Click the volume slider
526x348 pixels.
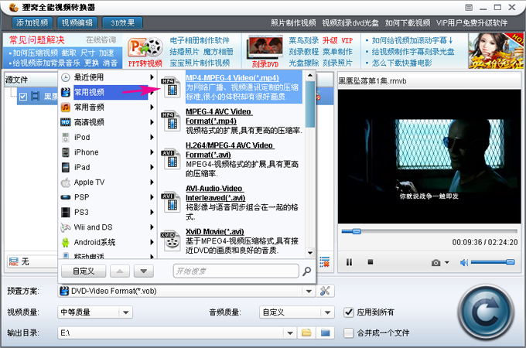click(493, 262)
